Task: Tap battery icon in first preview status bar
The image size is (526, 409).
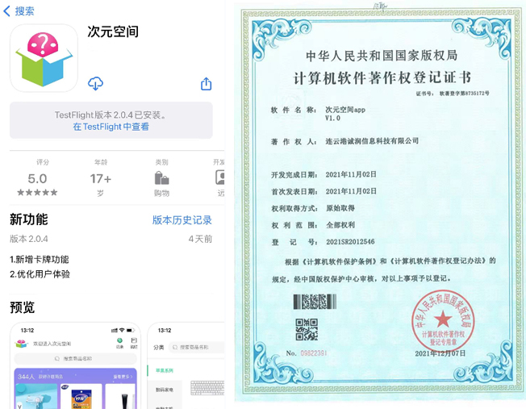Action: [x=131, y=331]
